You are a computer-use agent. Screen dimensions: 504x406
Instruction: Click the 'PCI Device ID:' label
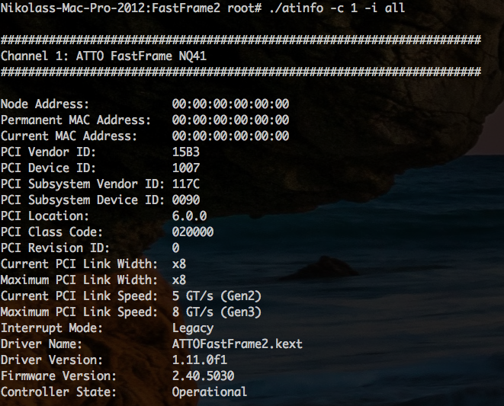pyautogui.click(x=48, y=168)
